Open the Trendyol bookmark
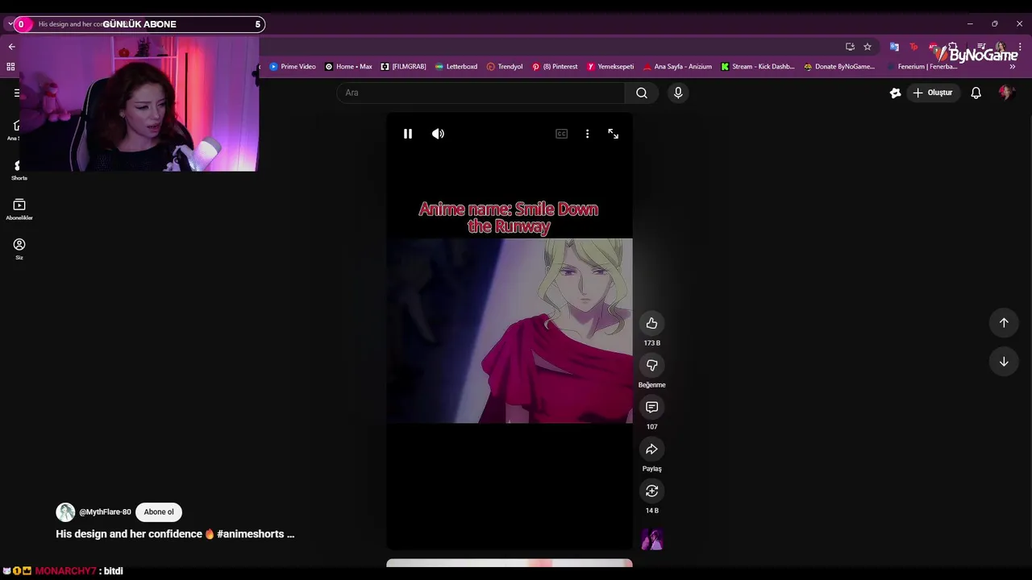Screen dimensions: 1032x580 (x=505, y=67)
